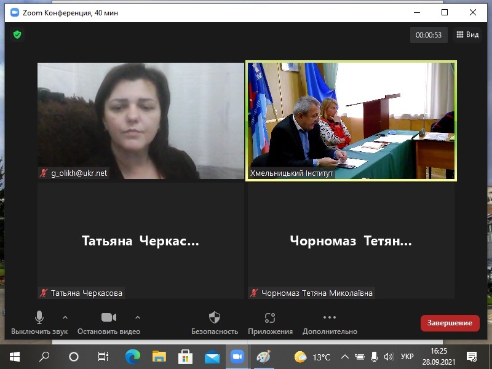Click the red Завершение button
Image resolution: width=492 pixels, height=369 pixels.
[450, 323]
